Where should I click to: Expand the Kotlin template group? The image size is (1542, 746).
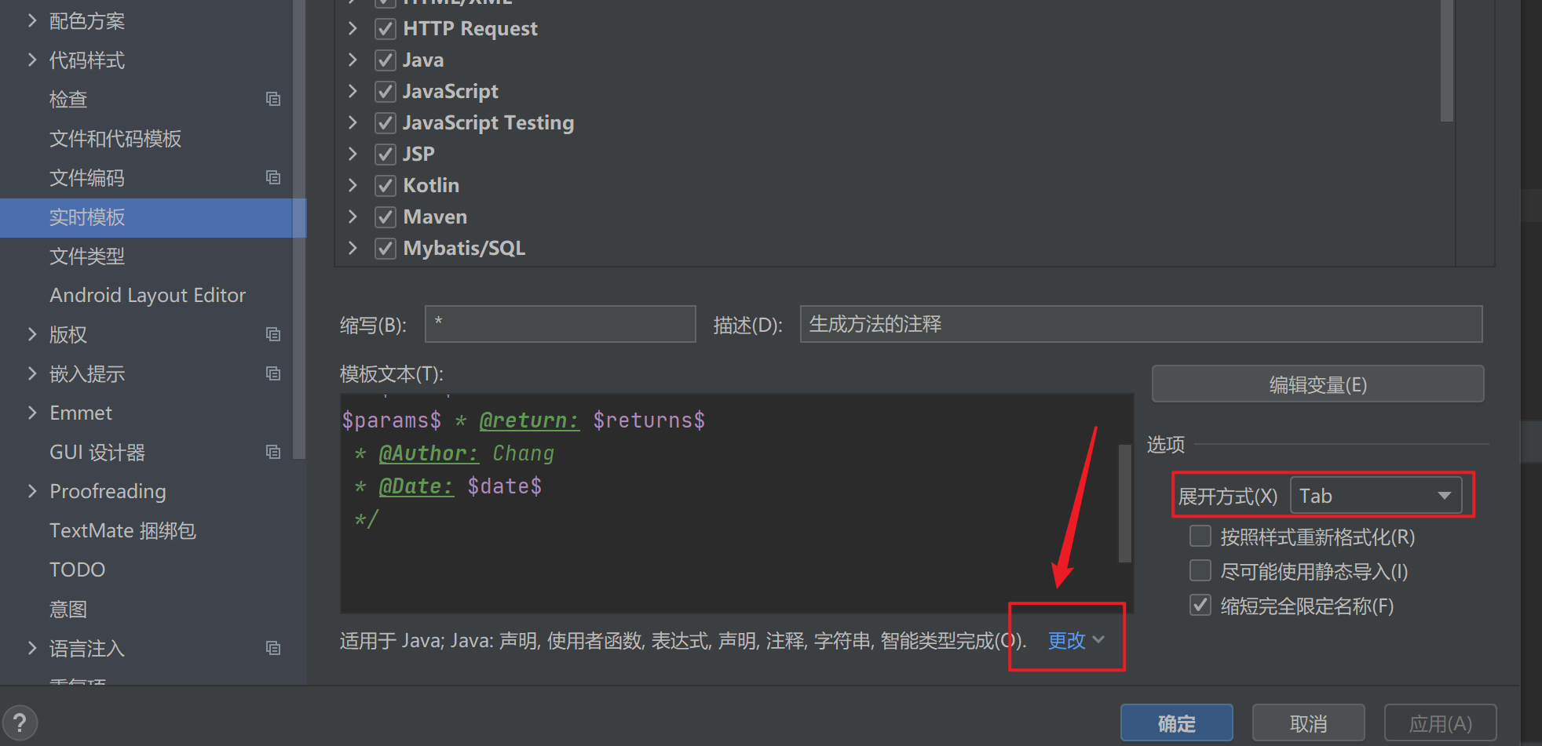pos(353,185)
